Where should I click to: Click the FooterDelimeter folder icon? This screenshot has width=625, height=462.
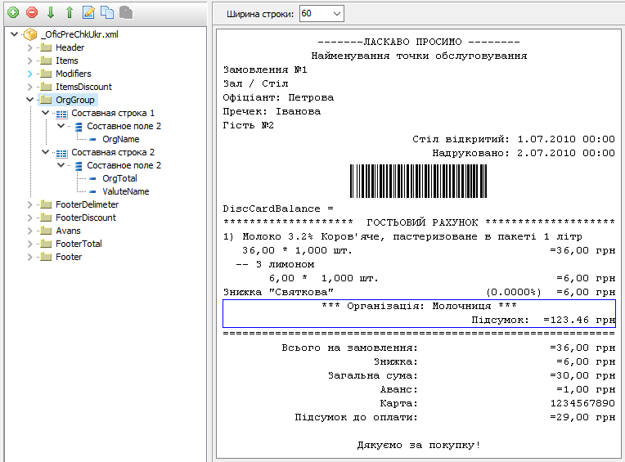click(47, 204)
